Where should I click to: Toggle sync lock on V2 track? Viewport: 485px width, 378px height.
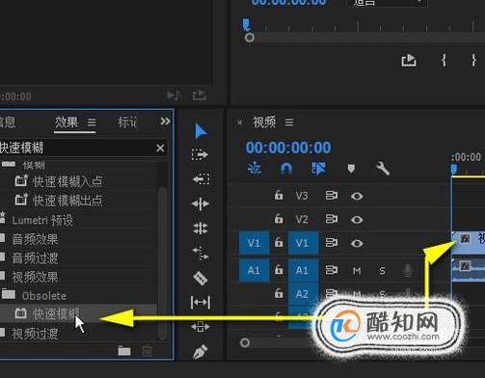[332, 219]
